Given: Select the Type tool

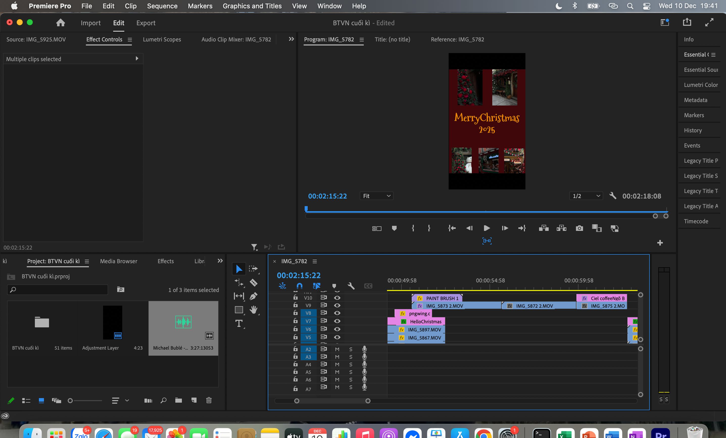Looking at the screenshot, I should [239, 323].
